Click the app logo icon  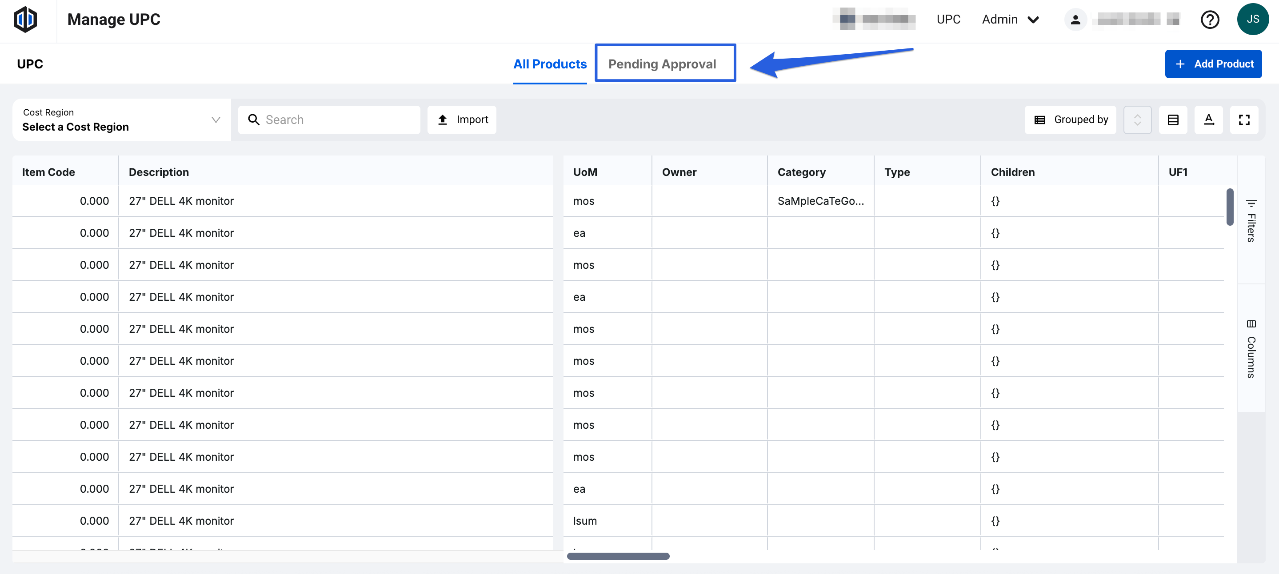[x=25, y=20]
